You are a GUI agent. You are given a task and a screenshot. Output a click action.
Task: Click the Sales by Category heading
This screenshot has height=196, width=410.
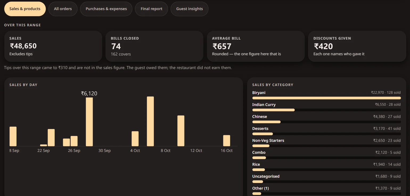pos(273,85)
